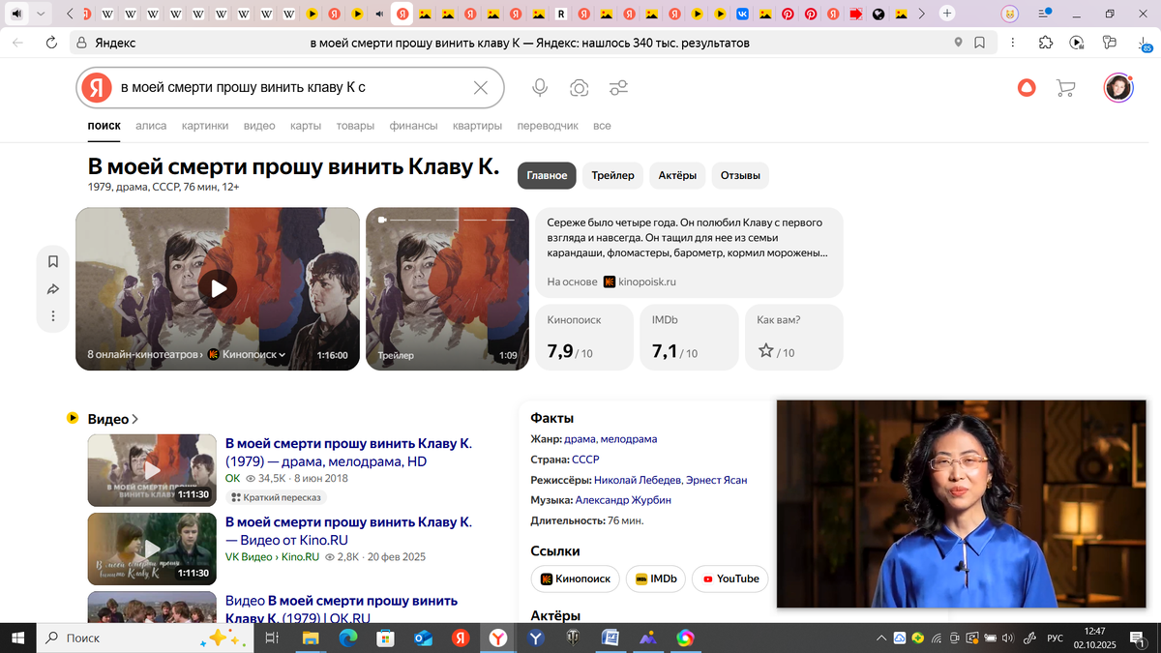Screen dimensions: 1161x653
Task: Open the Yandex user avatar
Action: coord(1118,88)
